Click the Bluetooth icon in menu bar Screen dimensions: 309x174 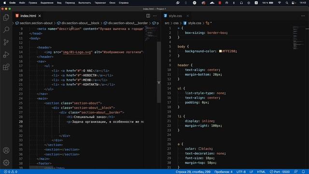pos(234,3)
